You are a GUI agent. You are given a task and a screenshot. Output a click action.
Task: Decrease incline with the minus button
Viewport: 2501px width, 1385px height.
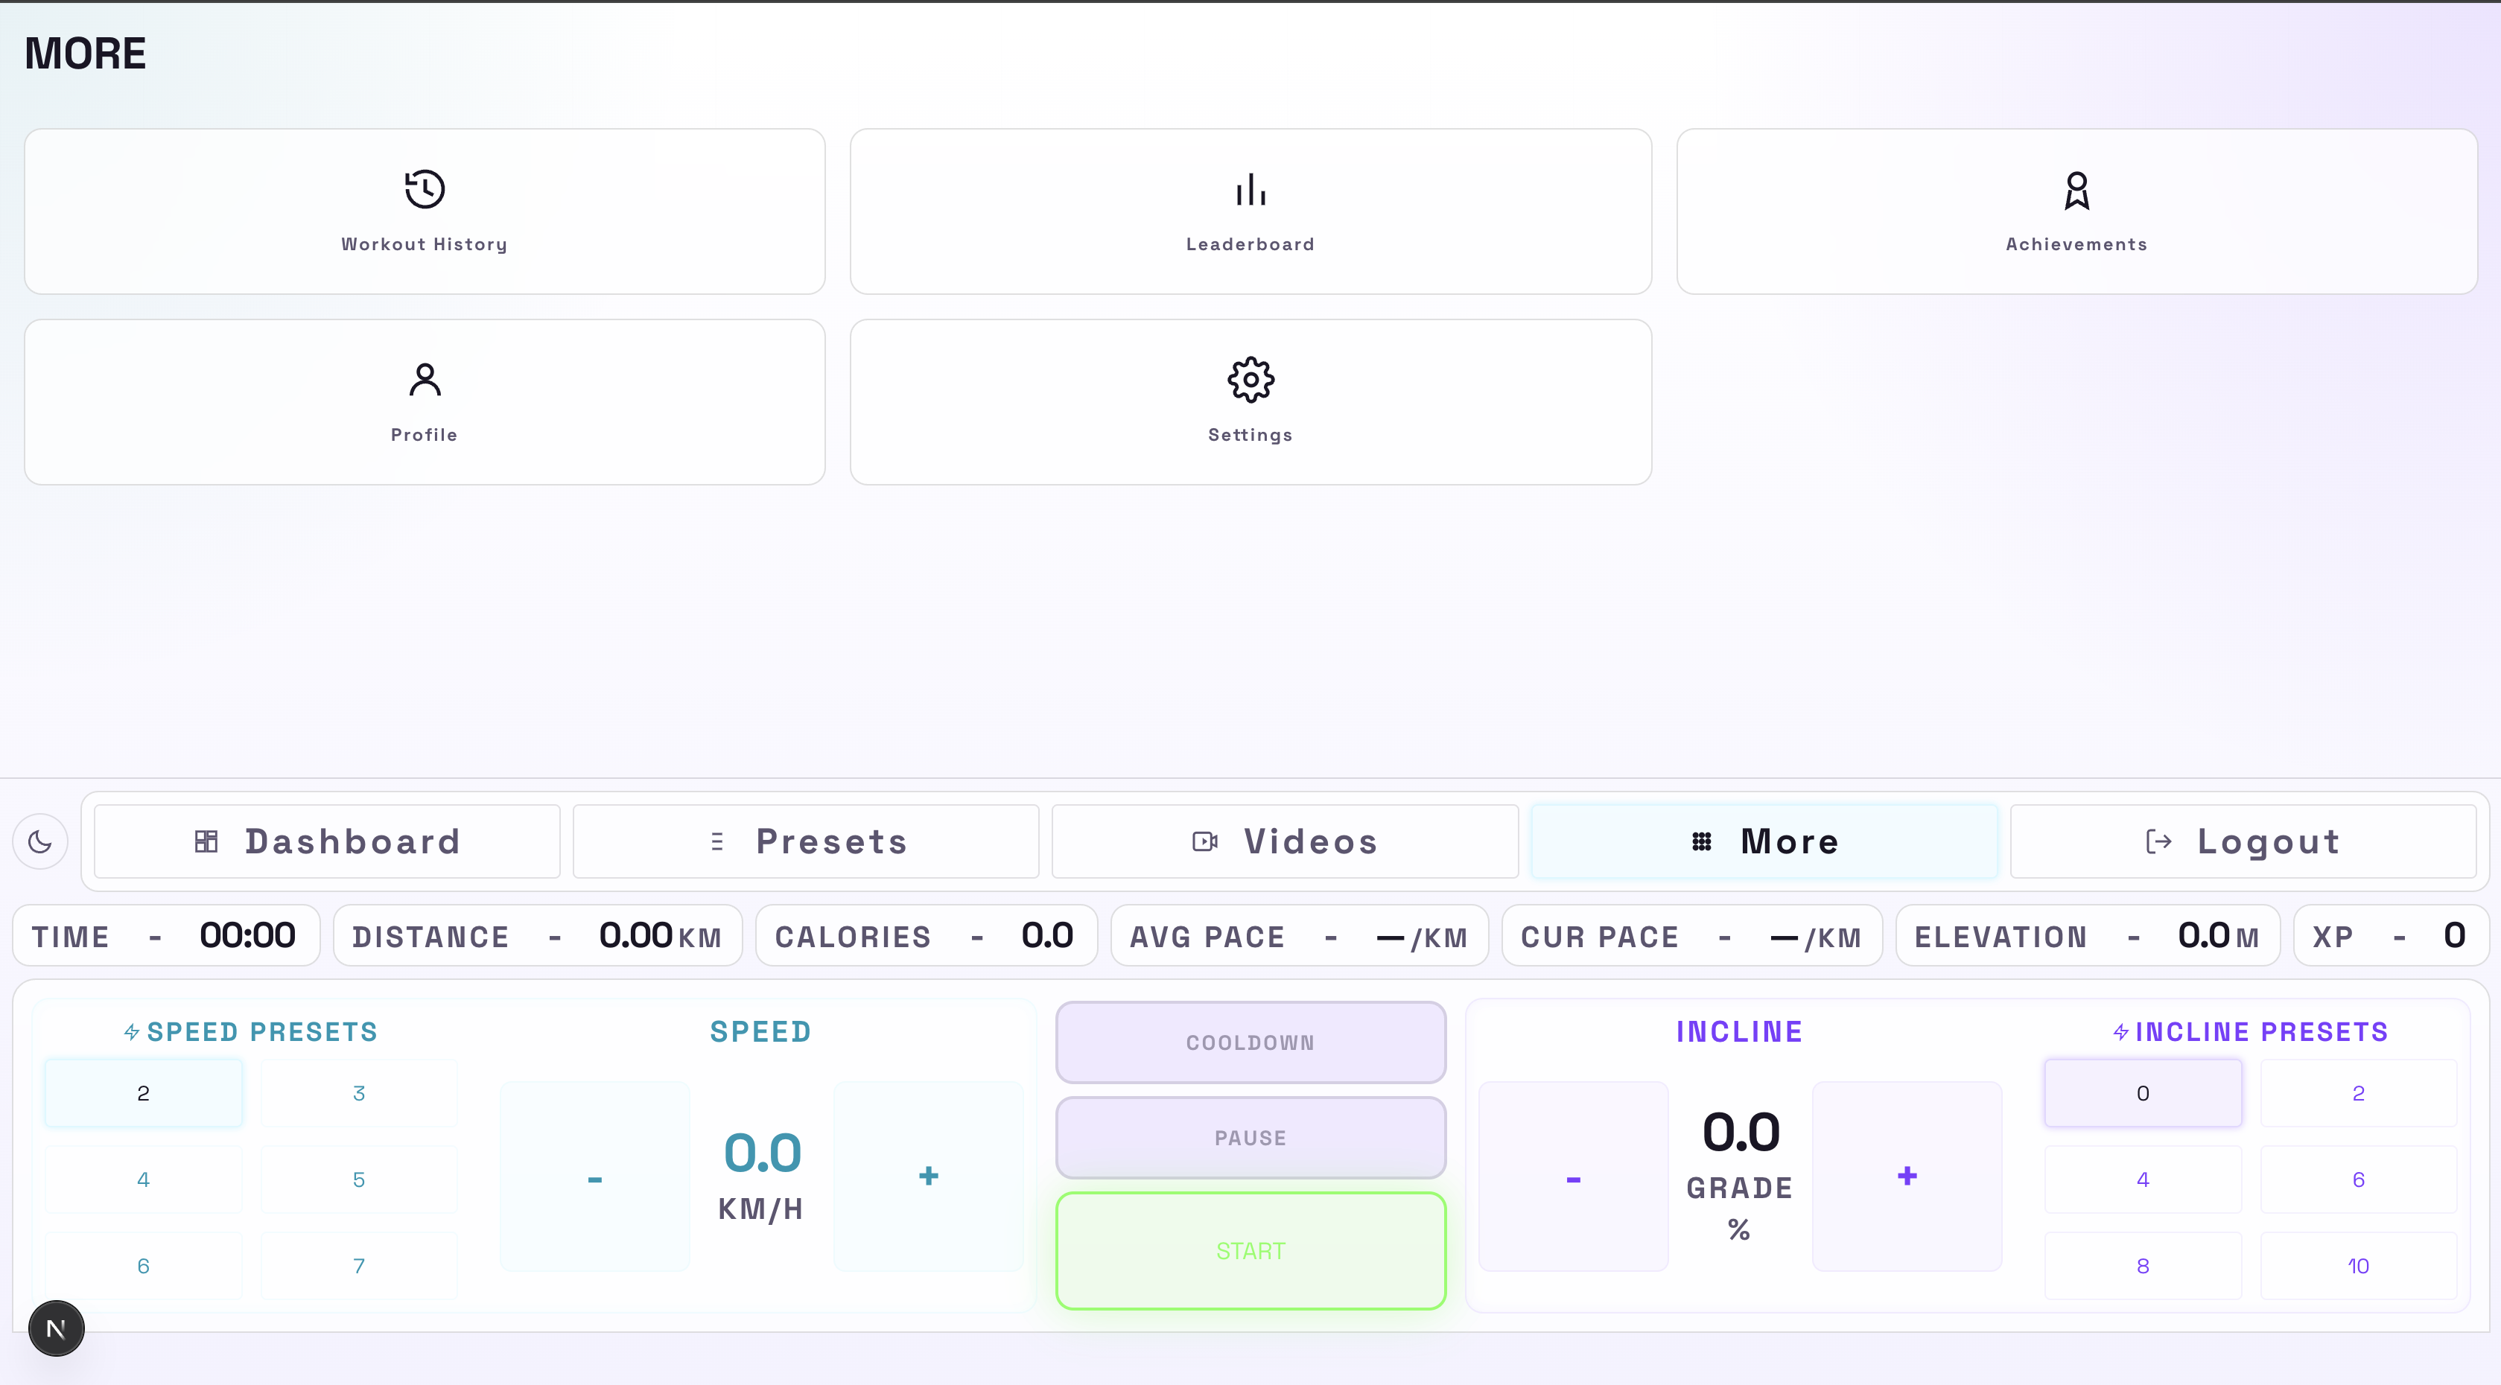click(1573, 1177)
